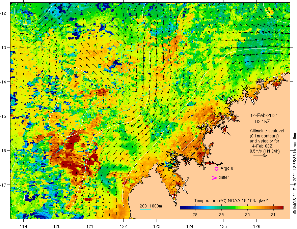297x229 pixels.
Task: Click the 'Argo 0' legend label
Action: tap(227, 168)
